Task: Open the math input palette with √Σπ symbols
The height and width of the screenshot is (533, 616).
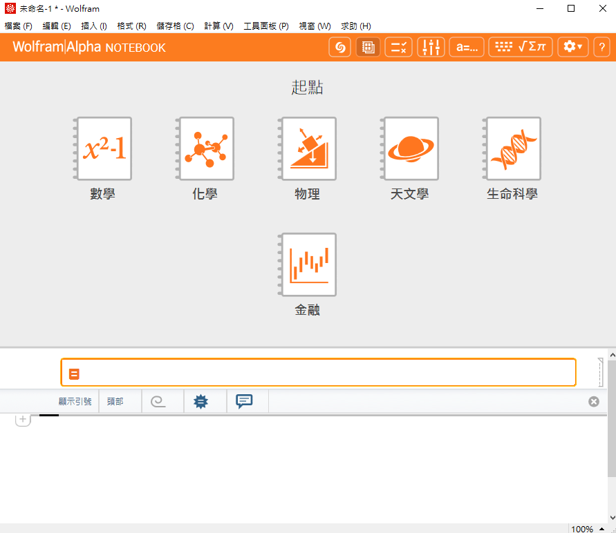Action: (520, 47)
